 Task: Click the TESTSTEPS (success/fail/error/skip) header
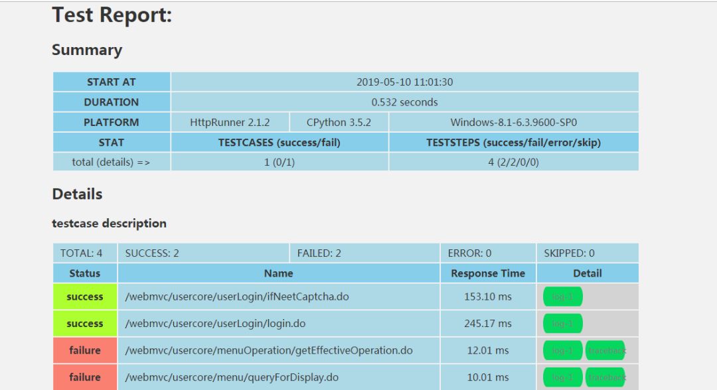(513, 143)
